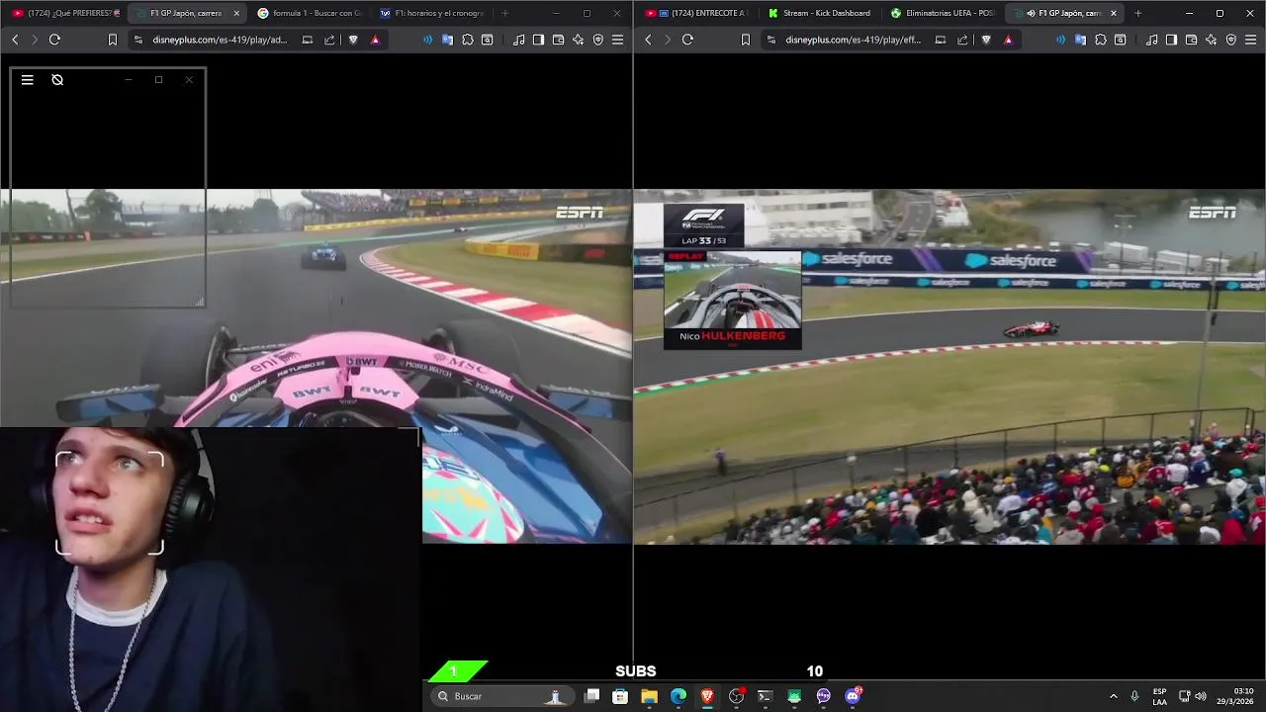The width and height of the screenshot is (1266, 712).
Task: Switch to '¿Qué PREFIERES?' YouTube tab
Action: [66, 13]
